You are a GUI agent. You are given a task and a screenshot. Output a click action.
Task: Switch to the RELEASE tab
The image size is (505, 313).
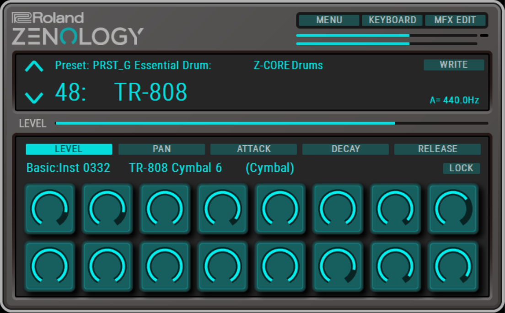point(437,149)
